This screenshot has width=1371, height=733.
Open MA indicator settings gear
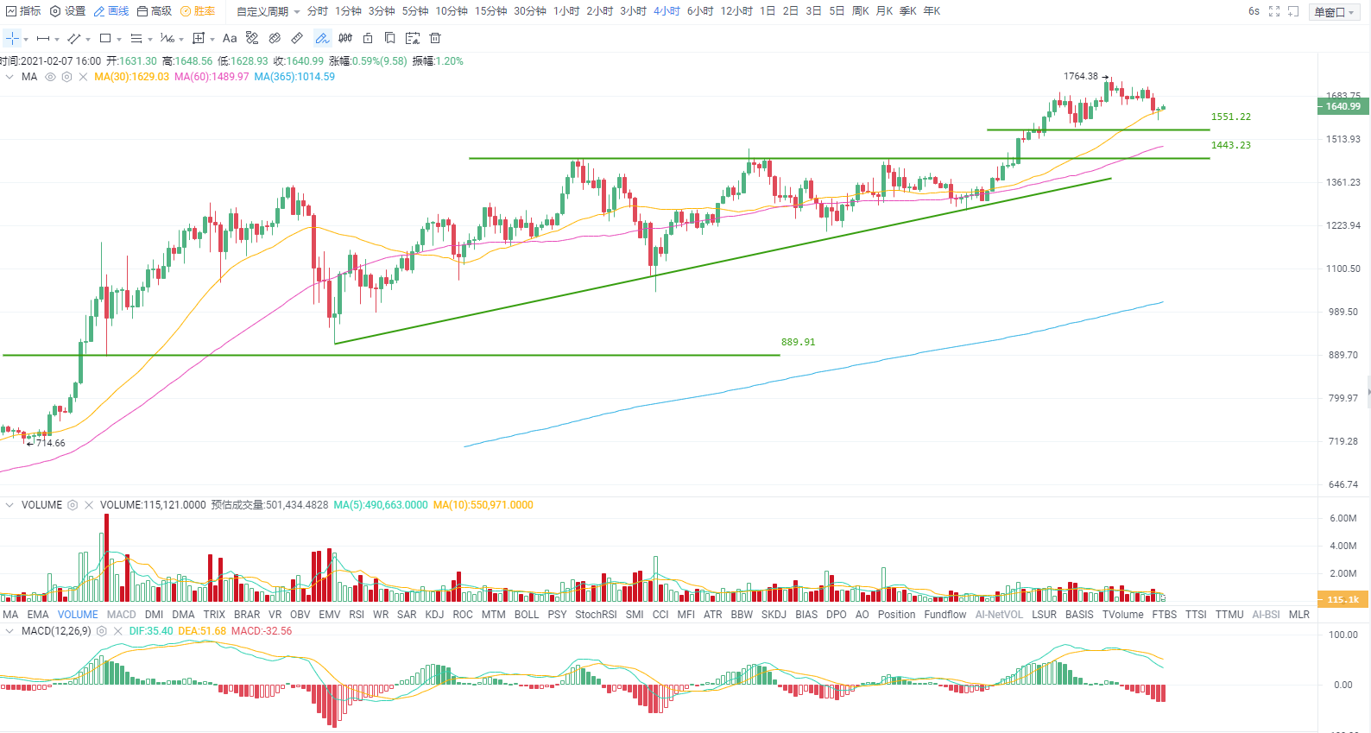pyautogui.click(x=66, y=77)
